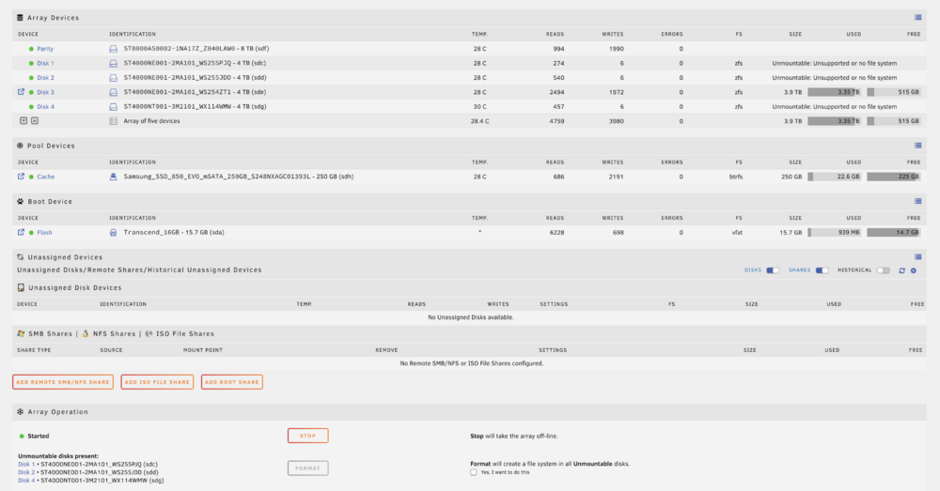Open Disk 3 link in Array Devices
Screen dimensions: 940x491
[45, 92]
